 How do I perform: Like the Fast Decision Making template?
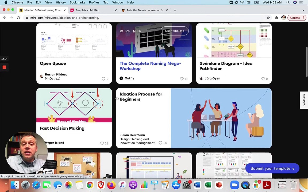102,143
